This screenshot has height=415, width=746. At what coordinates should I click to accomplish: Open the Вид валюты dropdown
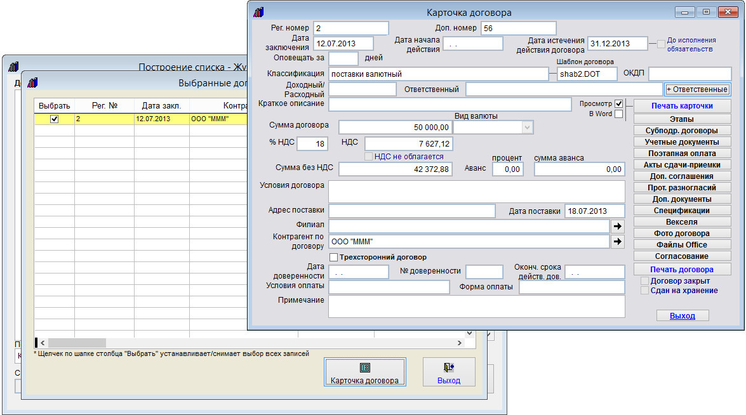click(x=526, y=128)
